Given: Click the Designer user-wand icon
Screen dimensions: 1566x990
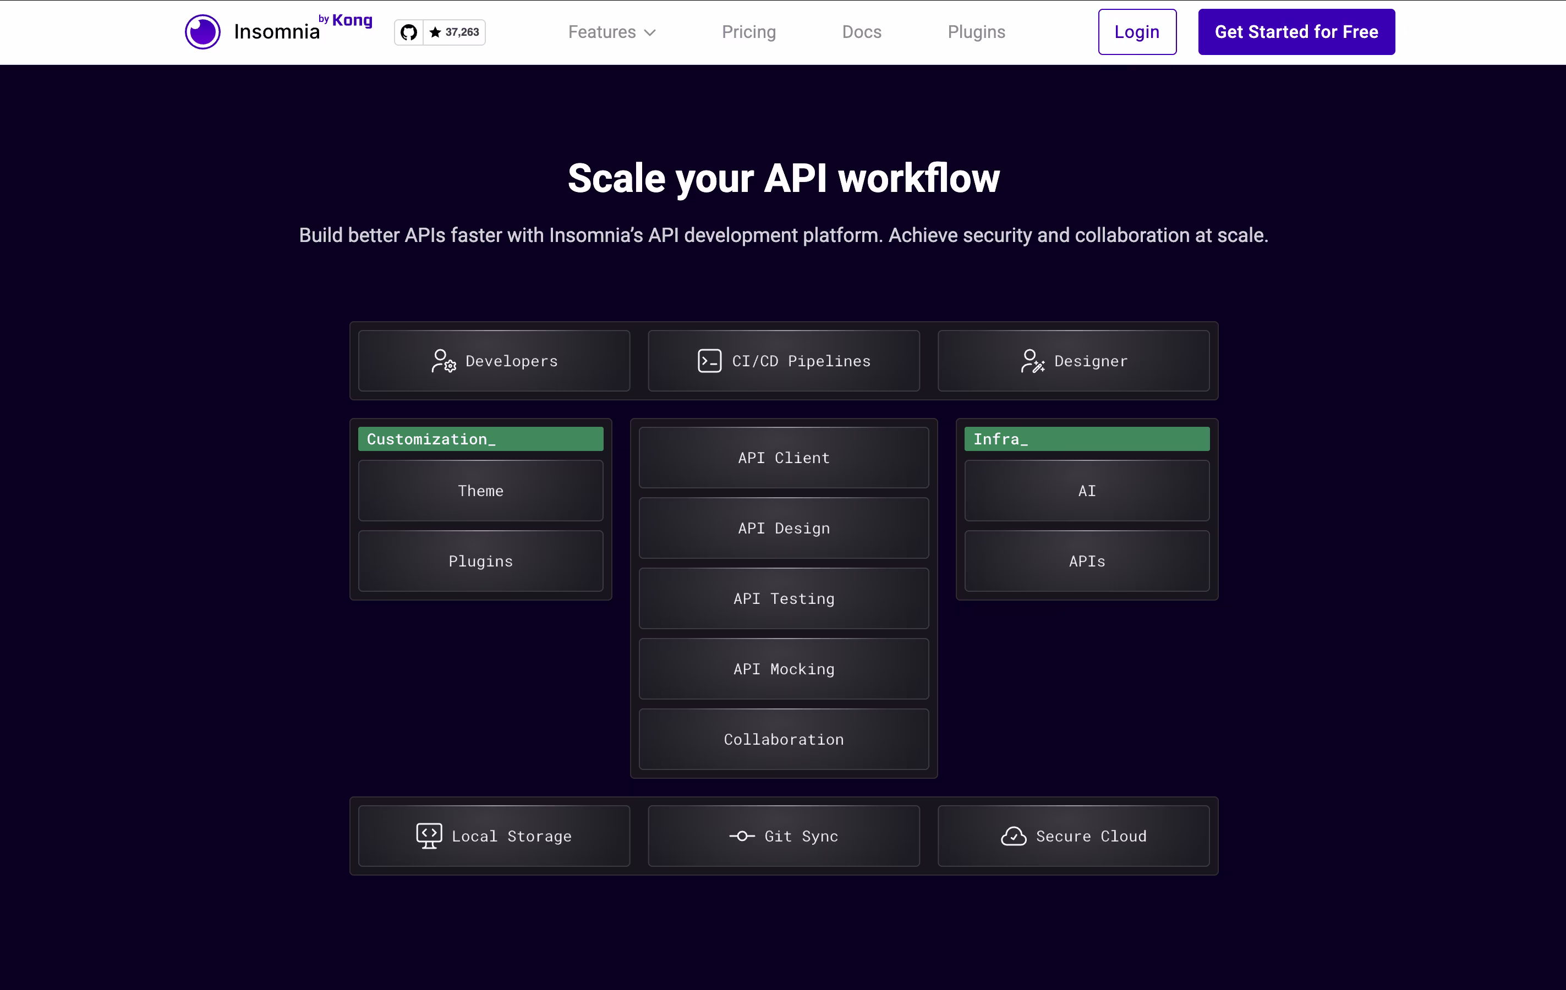Looking at the screenshot, I should [1032, 361].
